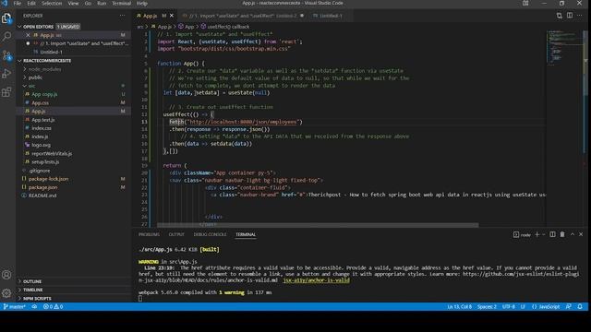This screenshot has width=591, height=332.
Task: Switch to the Untitled-1 editor tab
Action: pos(327,16)
